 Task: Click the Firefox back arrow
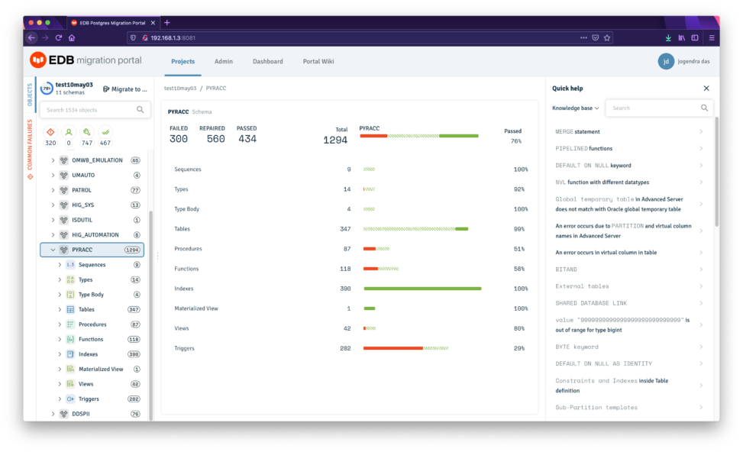point(32,38)
